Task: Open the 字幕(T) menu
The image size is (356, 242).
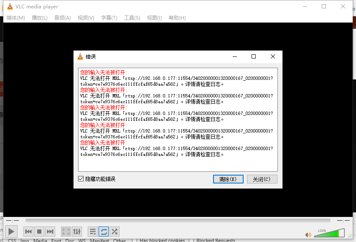Action: (x=109, y=18)
